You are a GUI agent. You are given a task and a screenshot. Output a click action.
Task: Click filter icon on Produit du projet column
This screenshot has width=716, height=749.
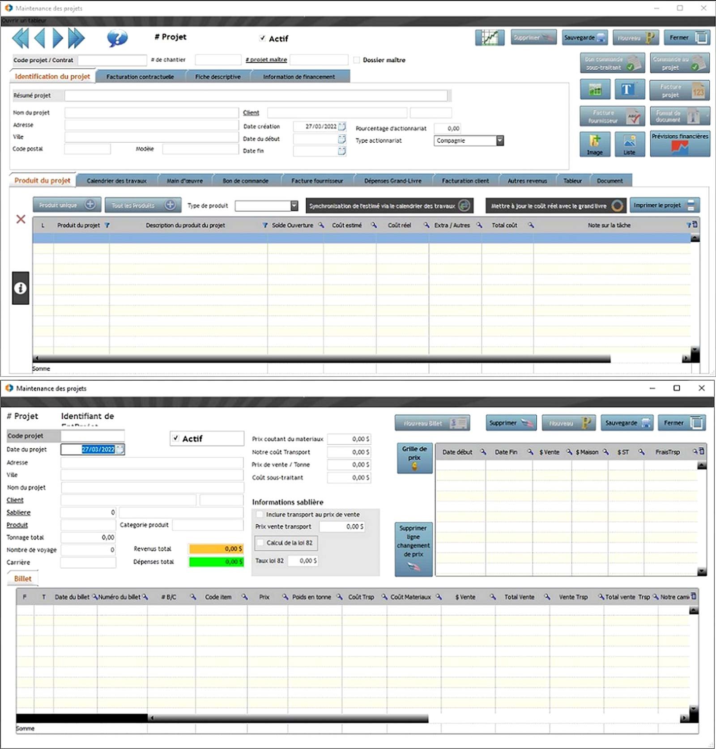pyautogui.click(x=107, y=225)
